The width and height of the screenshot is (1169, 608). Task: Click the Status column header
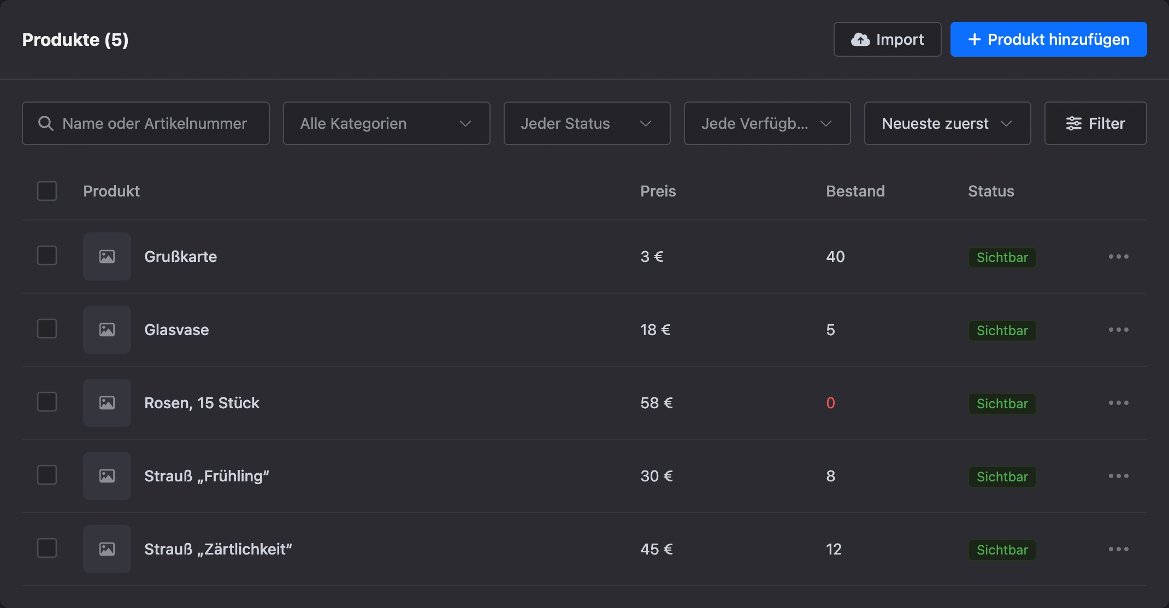pyautogui.click(x=991, y=191)
